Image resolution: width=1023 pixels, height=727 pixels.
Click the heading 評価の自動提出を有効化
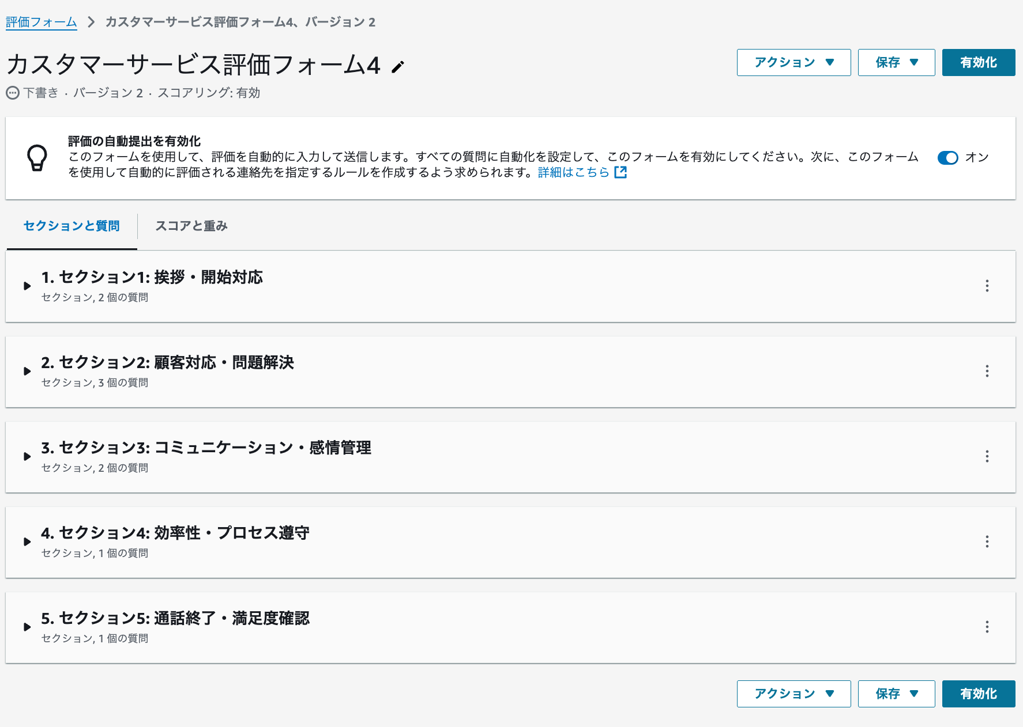click(x=134, y=141)
